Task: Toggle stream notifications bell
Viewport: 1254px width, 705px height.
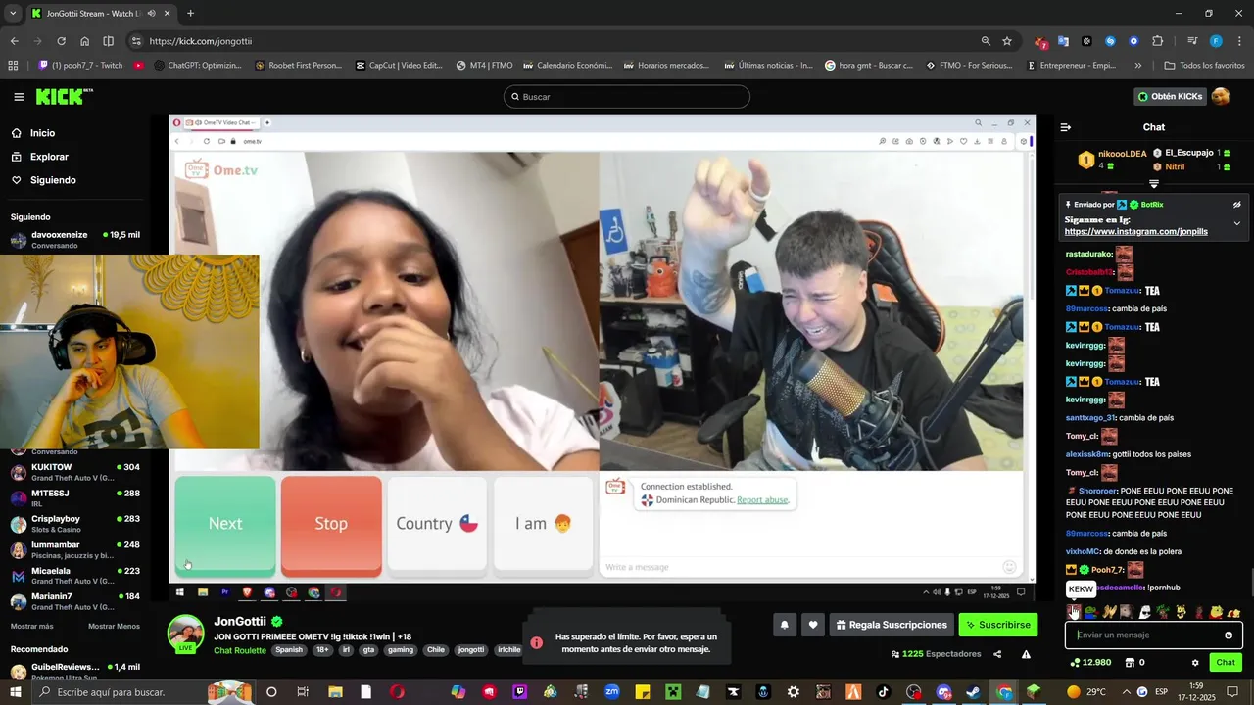Action: 784,625
